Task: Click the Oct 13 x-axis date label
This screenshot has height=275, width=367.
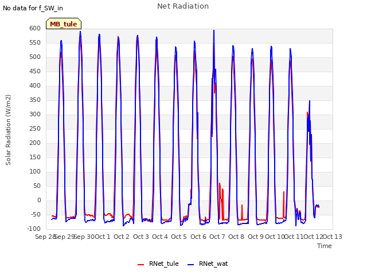Action: (333, 237)
